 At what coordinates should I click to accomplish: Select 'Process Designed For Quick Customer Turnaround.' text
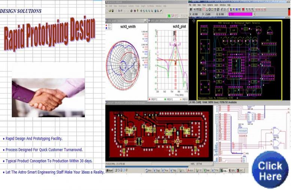point(44,150)
